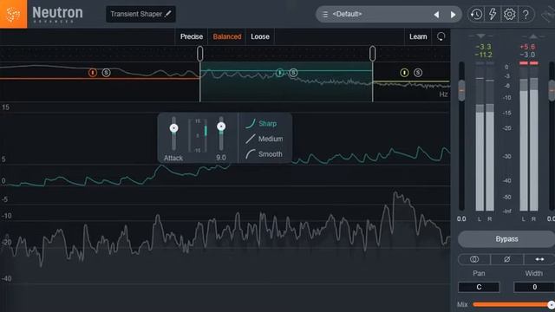The width and height of the screenshot is (555, 312).
Task: Go to previous preset arrow
Action: (x=436, y=15)
